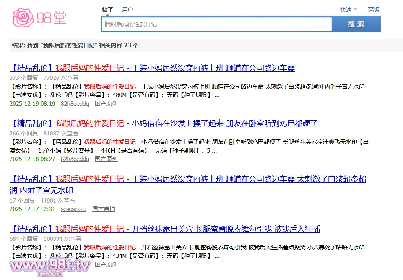
Task: Visit profile of user 82h8oeddq
Action: pos(75,103)
